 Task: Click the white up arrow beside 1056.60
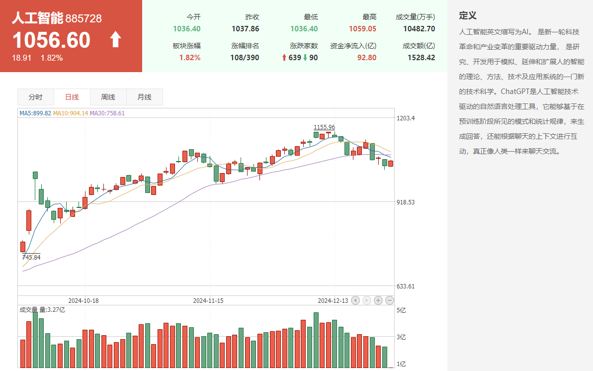115,40
